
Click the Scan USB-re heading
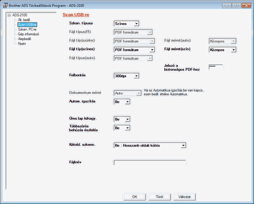pos(76,15)
